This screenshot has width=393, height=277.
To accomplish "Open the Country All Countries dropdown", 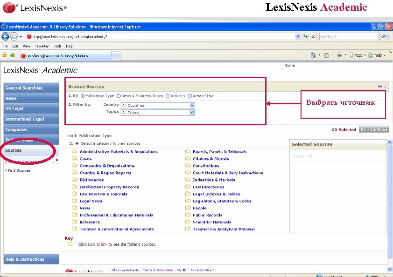I will 192,105.
